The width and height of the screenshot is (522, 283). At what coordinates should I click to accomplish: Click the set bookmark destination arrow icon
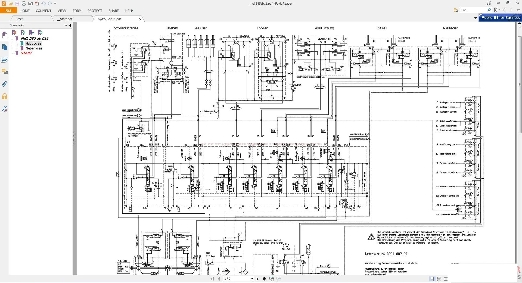(x=31, y=33)
